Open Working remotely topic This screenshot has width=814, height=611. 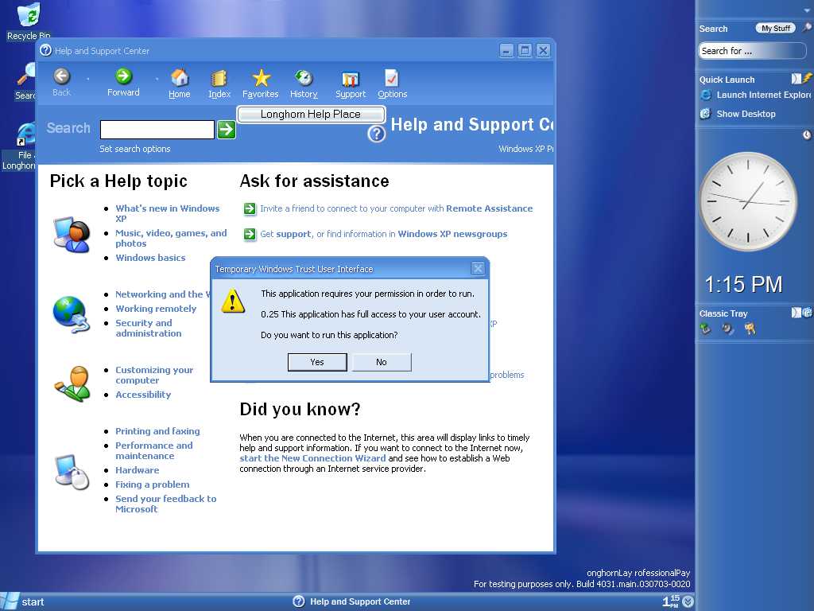pos(156,309)
